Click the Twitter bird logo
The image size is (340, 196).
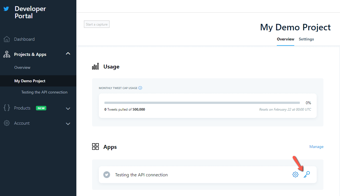pos(6,9)
